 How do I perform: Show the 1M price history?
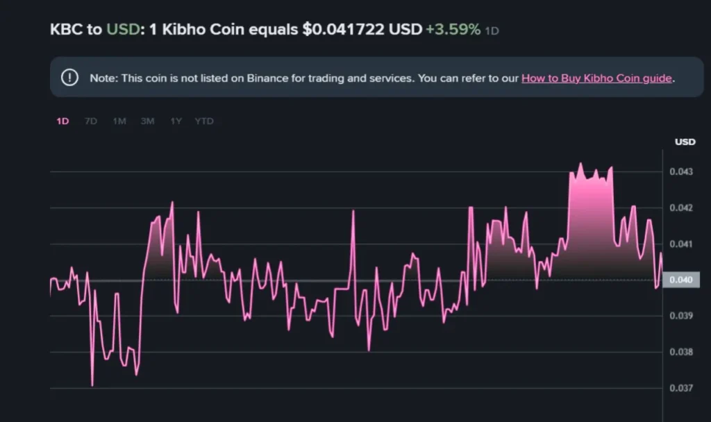pyautogui.click(x=119, y=121)
